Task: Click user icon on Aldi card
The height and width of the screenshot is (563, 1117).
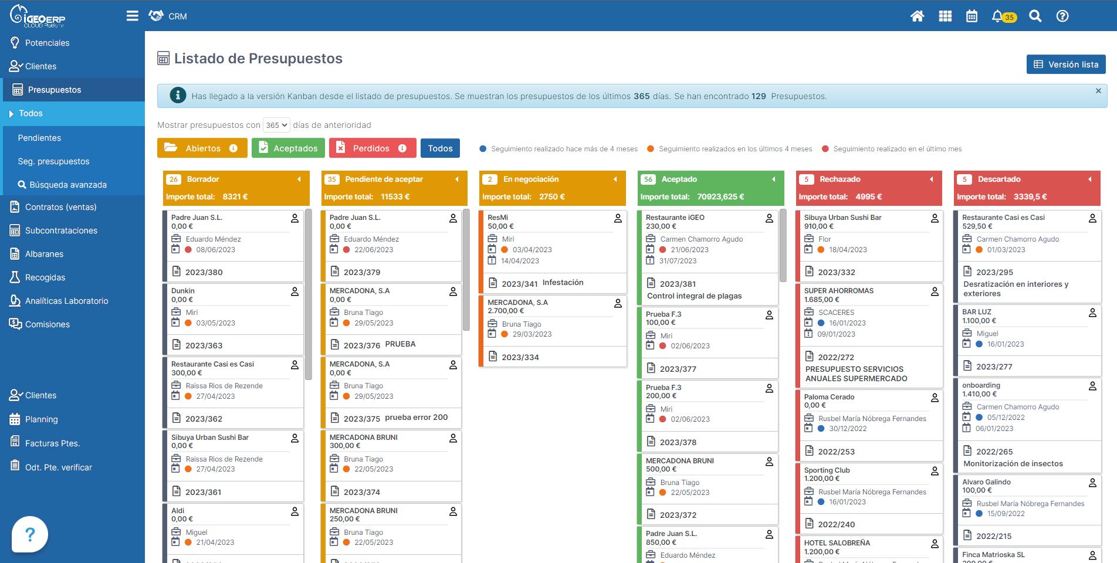Action: 295,511
